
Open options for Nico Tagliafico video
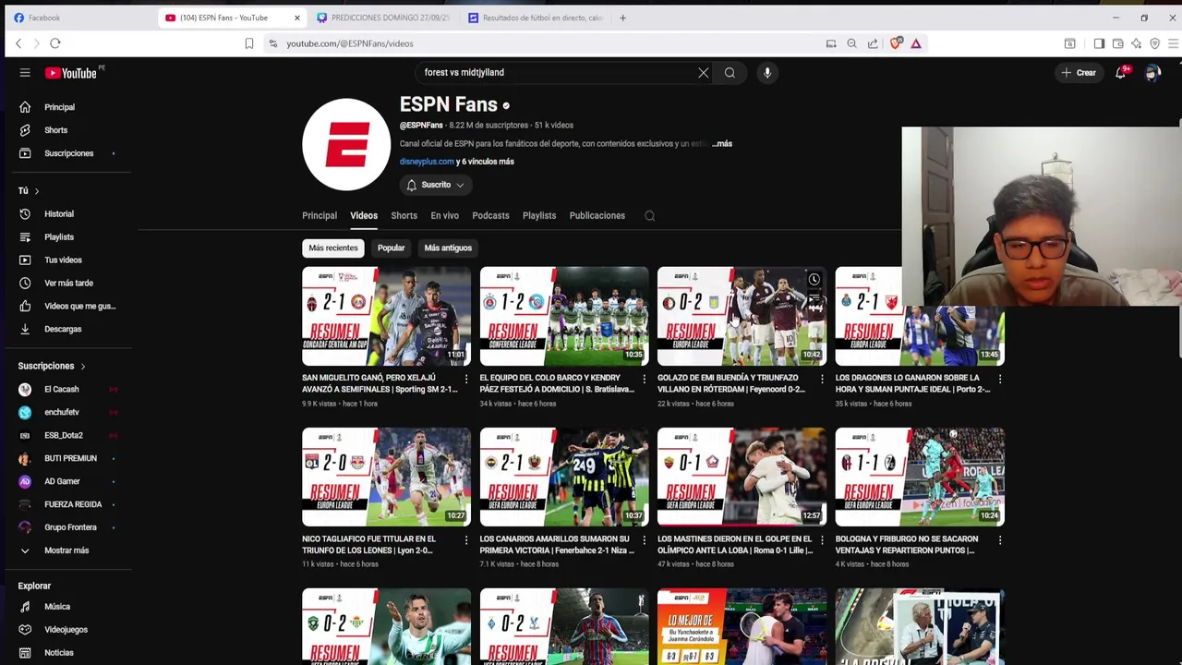coord(466,539)
